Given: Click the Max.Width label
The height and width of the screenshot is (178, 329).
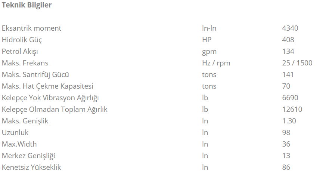Looking at the screenshot, I should 19,144.
